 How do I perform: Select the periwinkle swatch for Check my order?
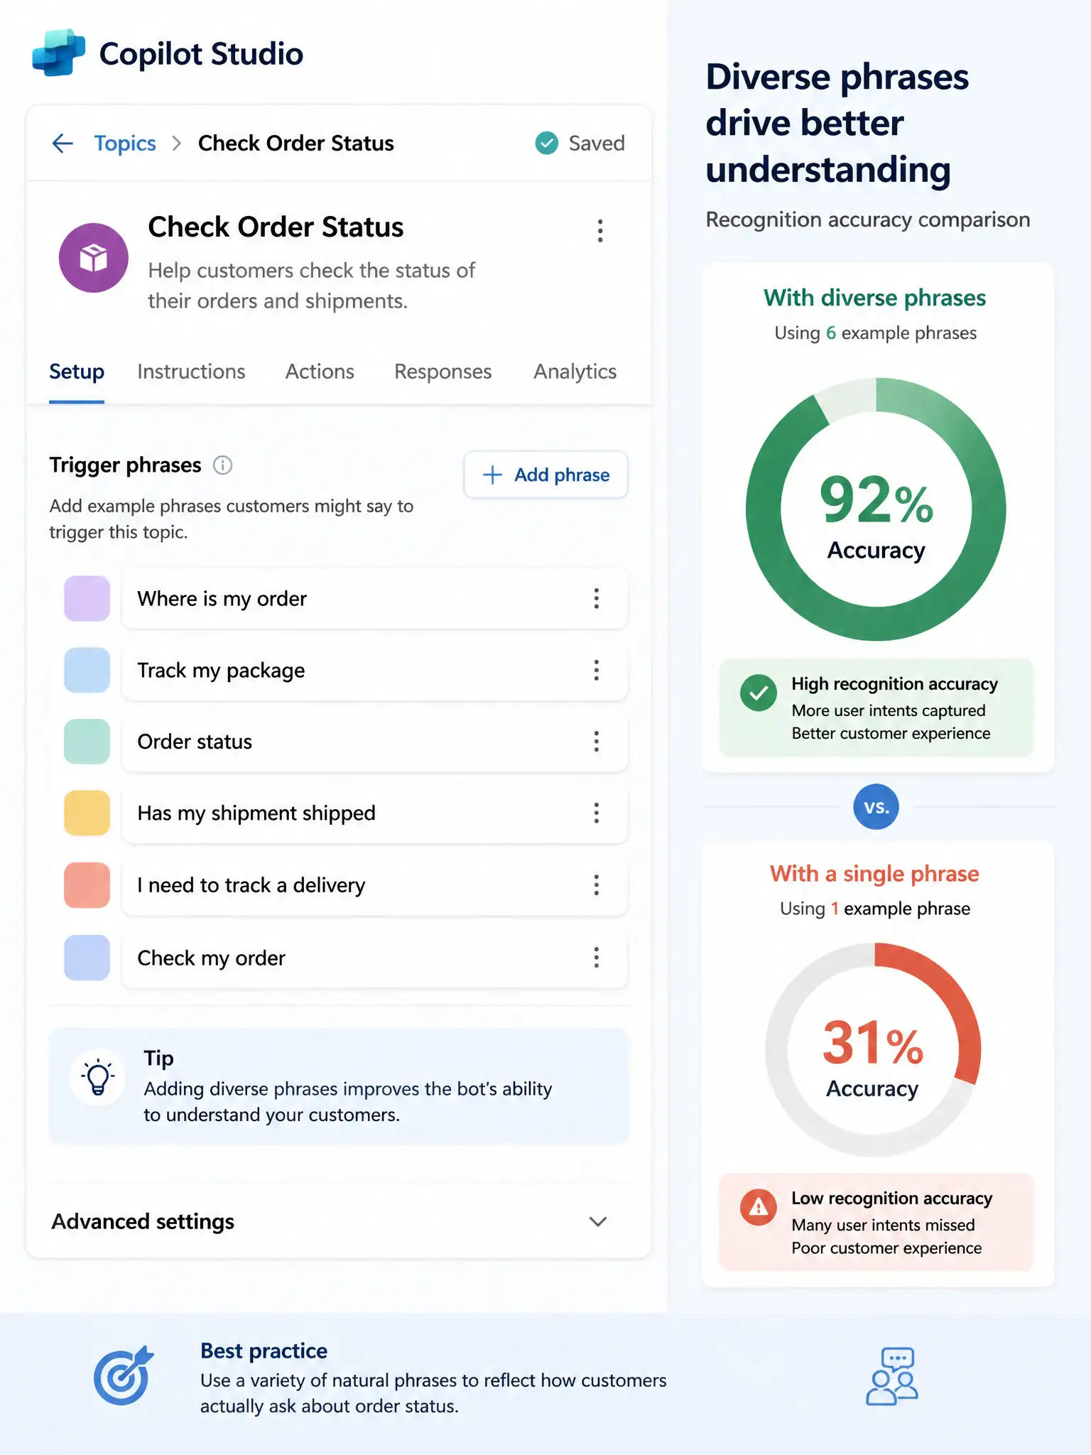point(87,958)
